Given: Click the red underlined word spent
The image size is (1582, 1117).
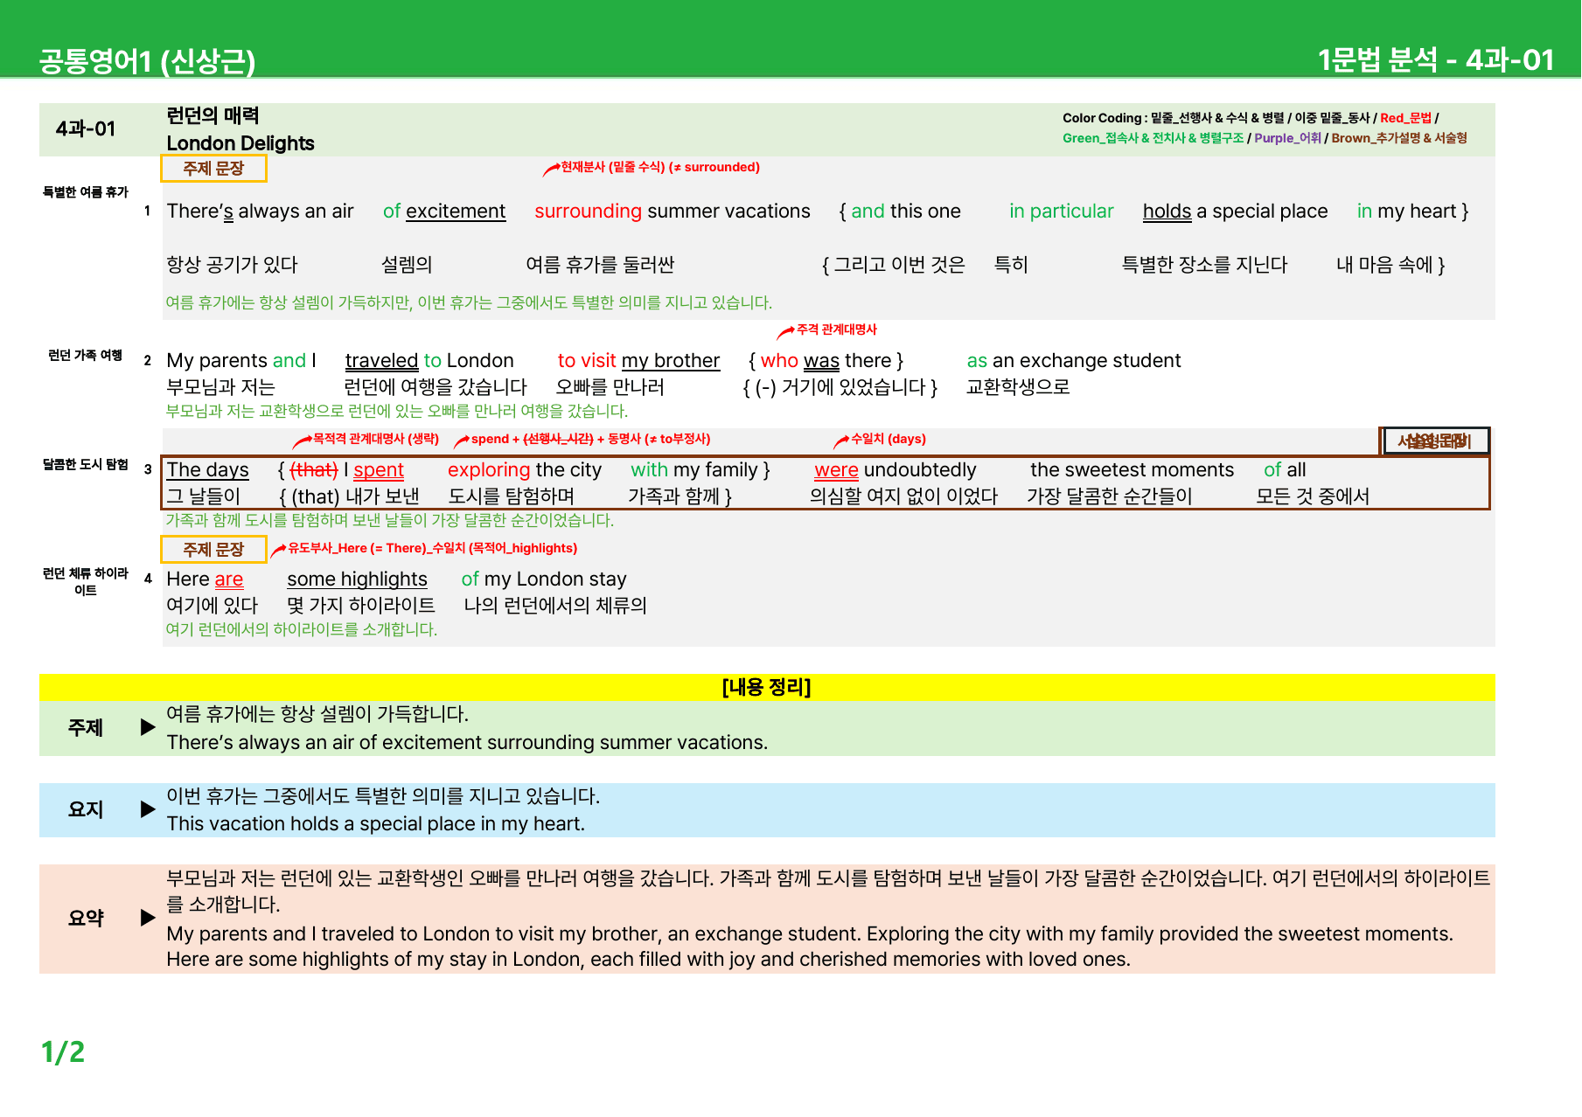Looking at the screenshot, I should [x=379, y=470].
